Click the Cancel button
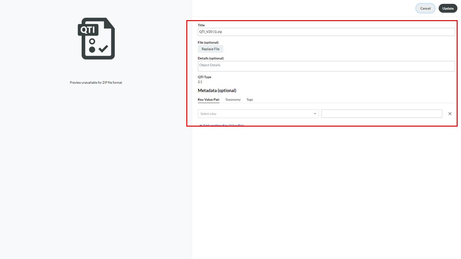Screen dimensions: 461x259 [x=425, y=8]
